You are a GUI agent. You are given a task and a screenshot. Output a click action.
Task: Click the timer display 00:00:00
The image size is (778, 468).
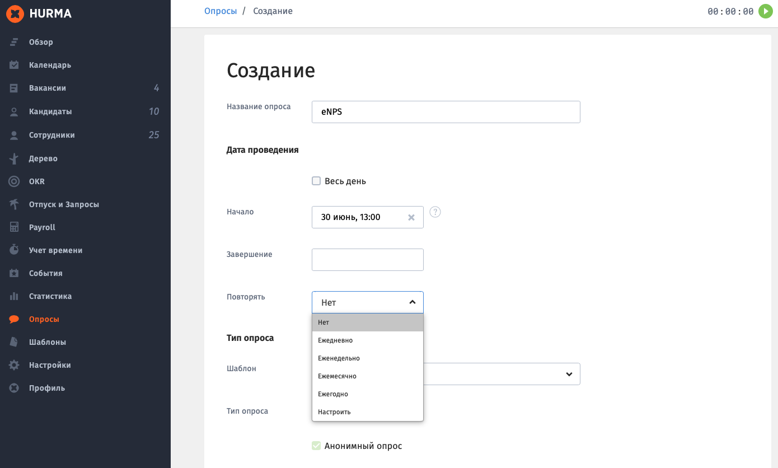point(730,12)
